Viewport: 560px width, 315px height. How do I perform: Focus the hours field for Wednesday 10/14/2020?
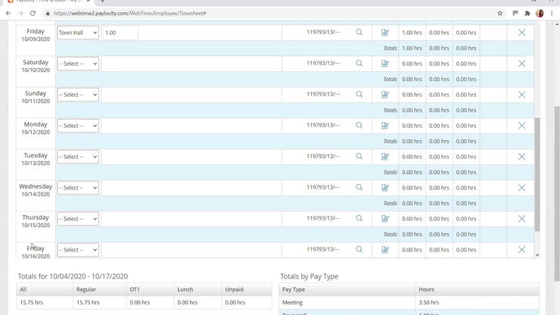tap(191, 188)
